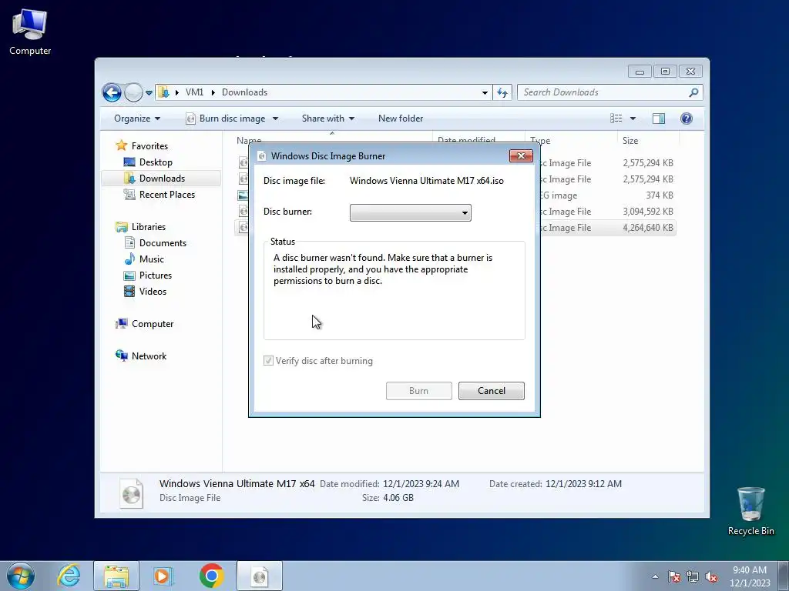Toggle the preview pane icon
The width and height of the screenshot is (789, 591).
tap(659, 118)
